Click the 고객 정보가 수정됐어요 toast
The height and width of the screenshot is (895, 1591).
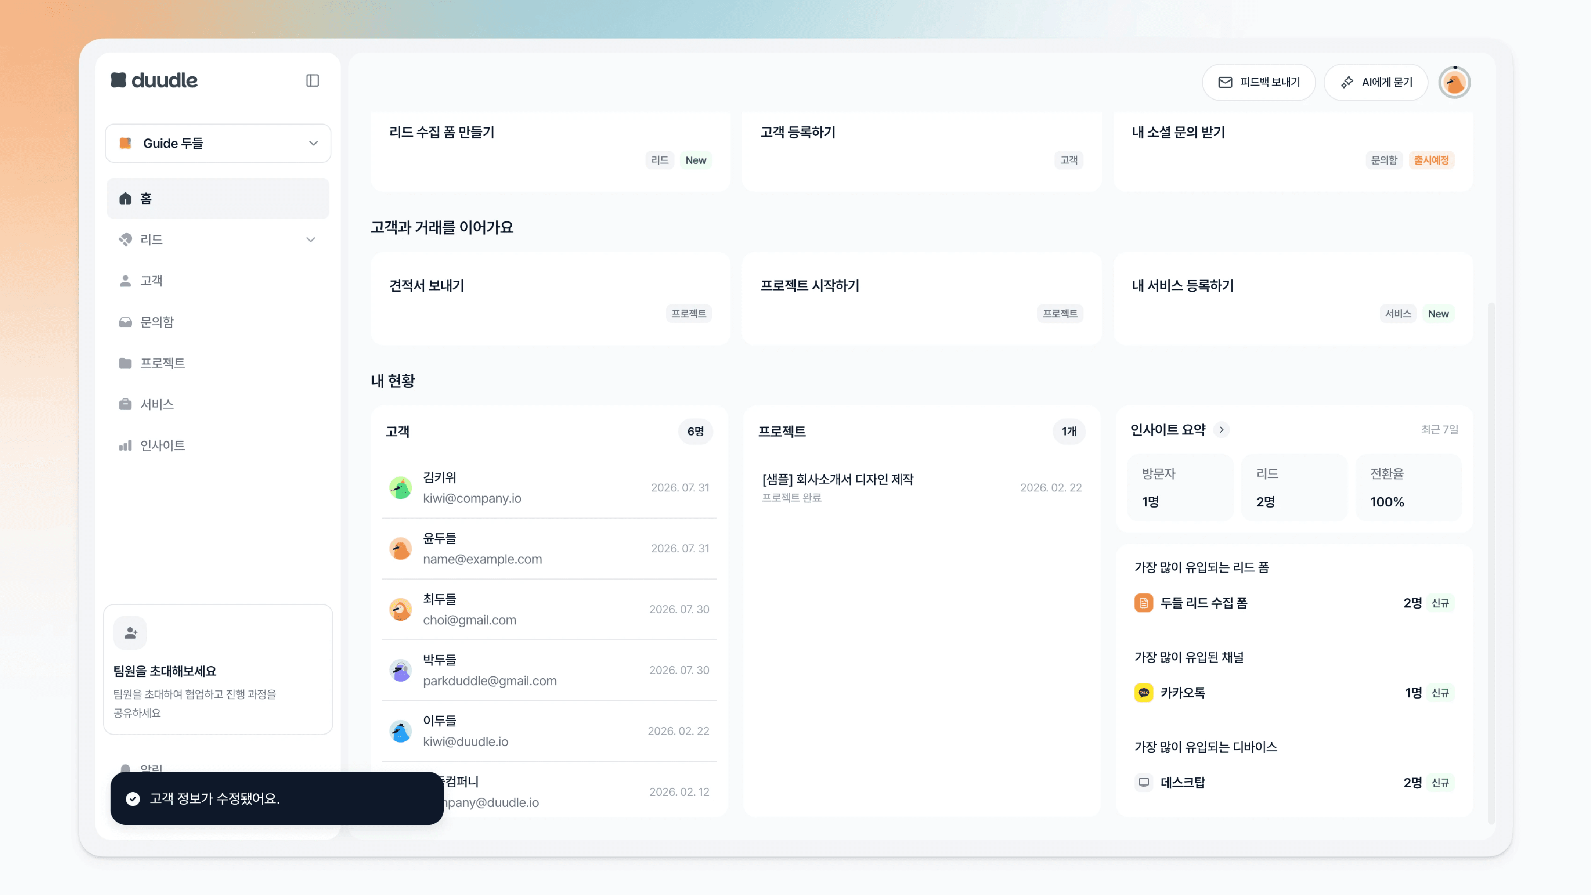point(277,798)
